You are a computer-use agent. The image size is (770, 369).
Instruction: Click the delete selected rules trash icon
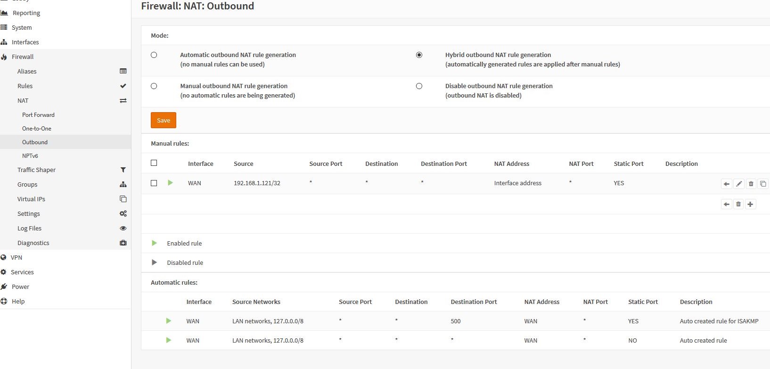click(738, 204)
